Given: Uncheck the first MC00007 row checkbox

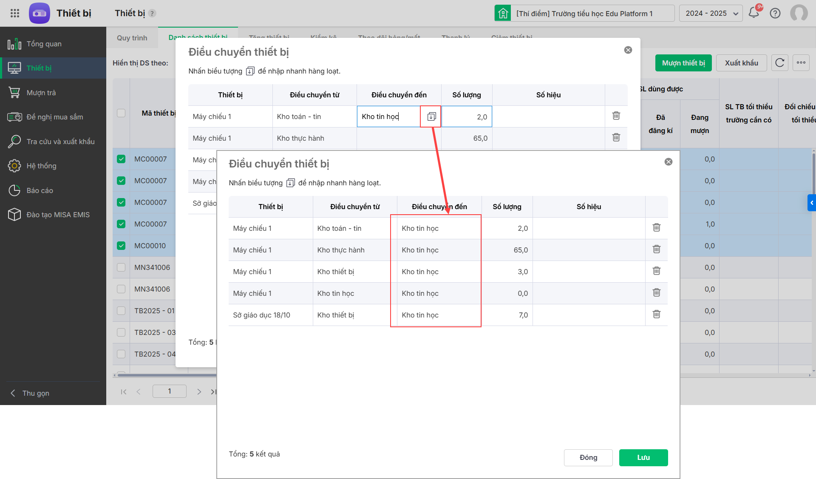Looking at the screenshot, I should (121, 159).
